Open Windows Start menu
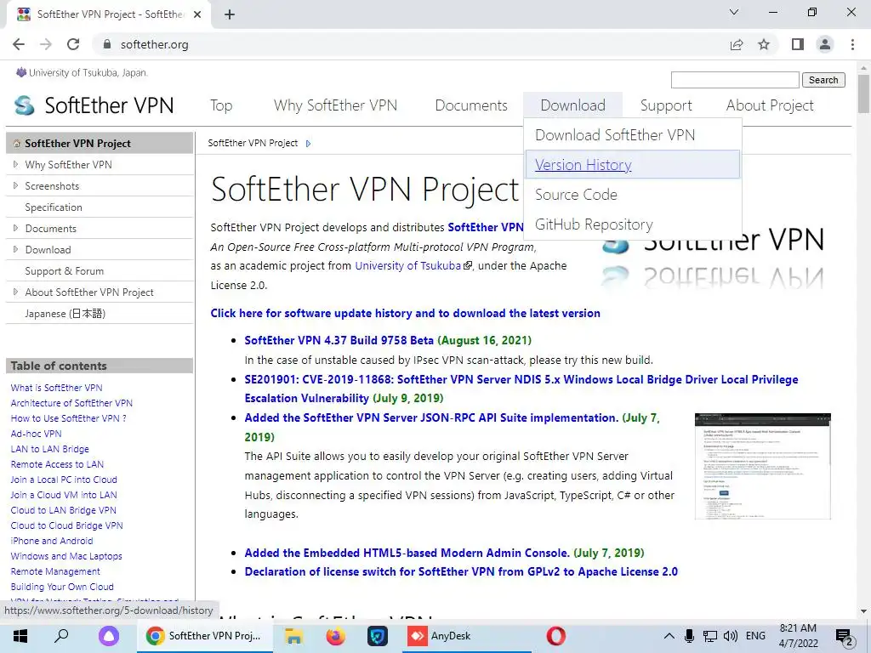The width and height of the screenshot is (871, 653). pos(20,636)
